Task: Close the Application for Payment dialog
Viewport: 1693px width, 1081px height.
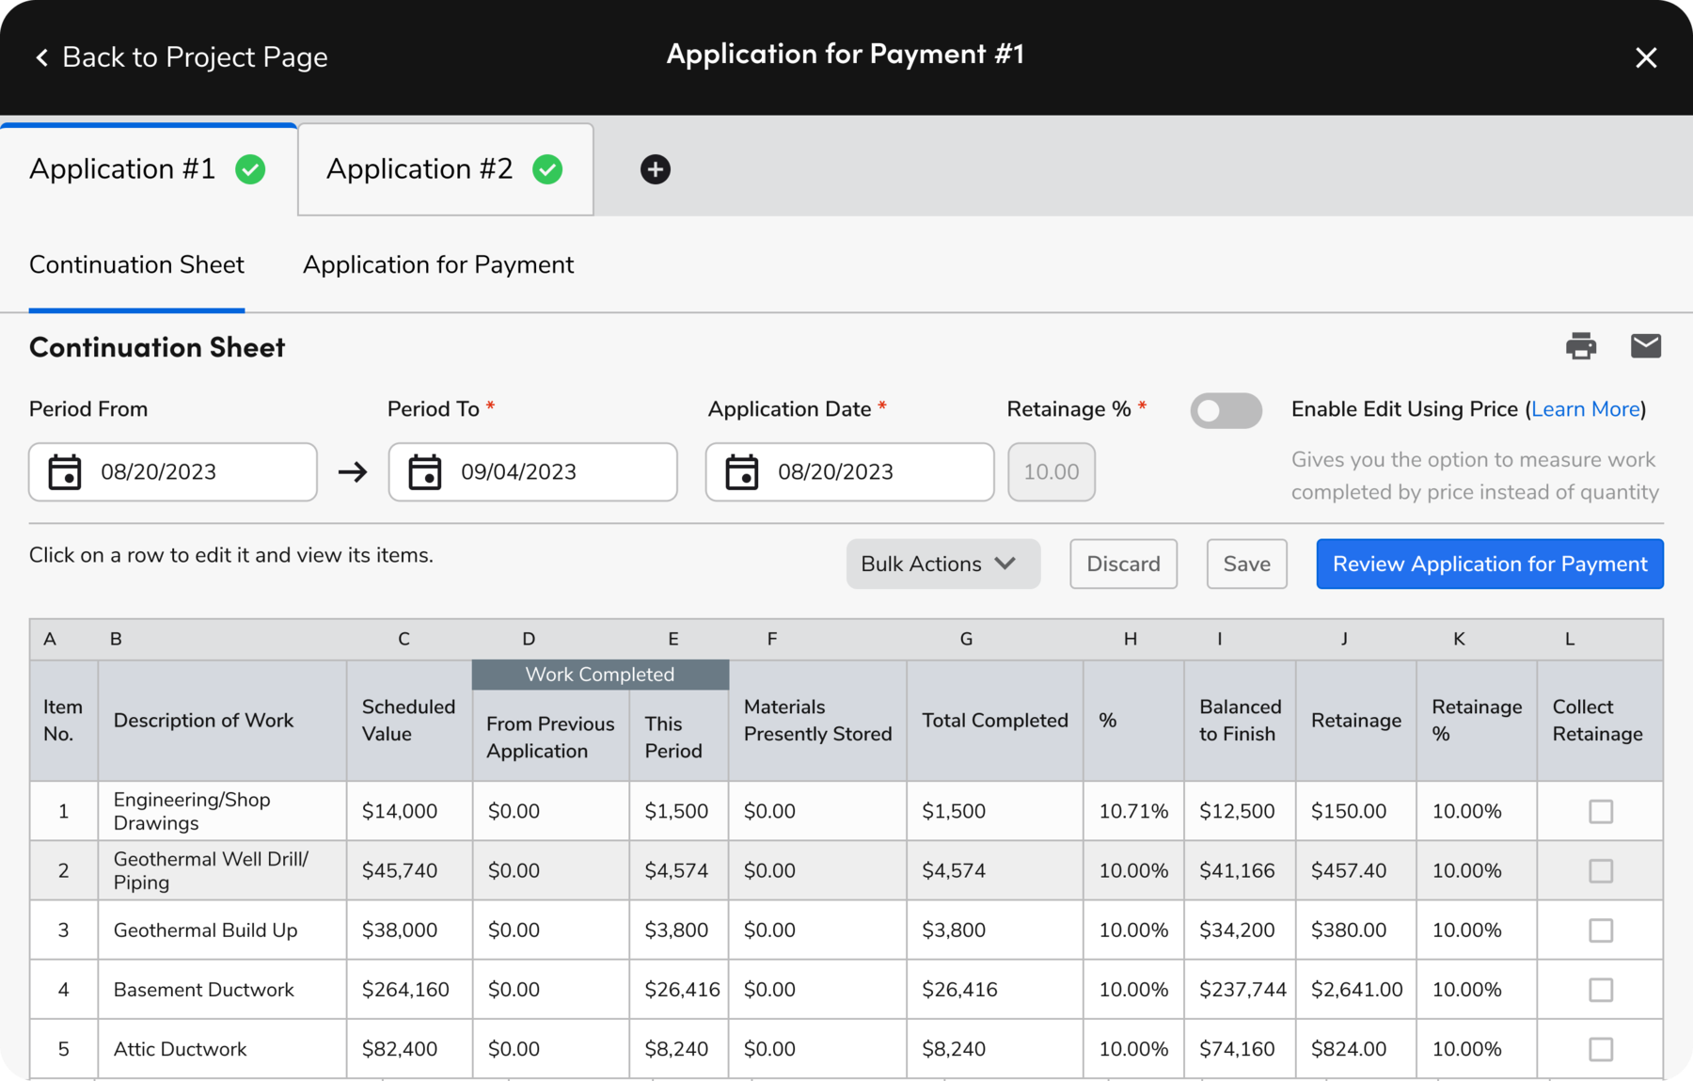Action: tap(1645, 58)
